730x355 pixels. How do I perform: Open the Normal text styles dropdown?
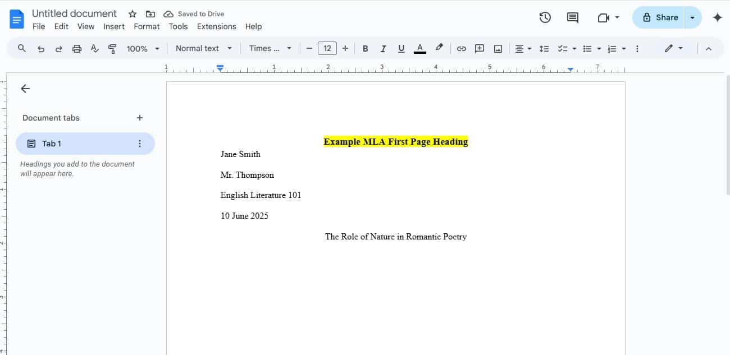203,48
